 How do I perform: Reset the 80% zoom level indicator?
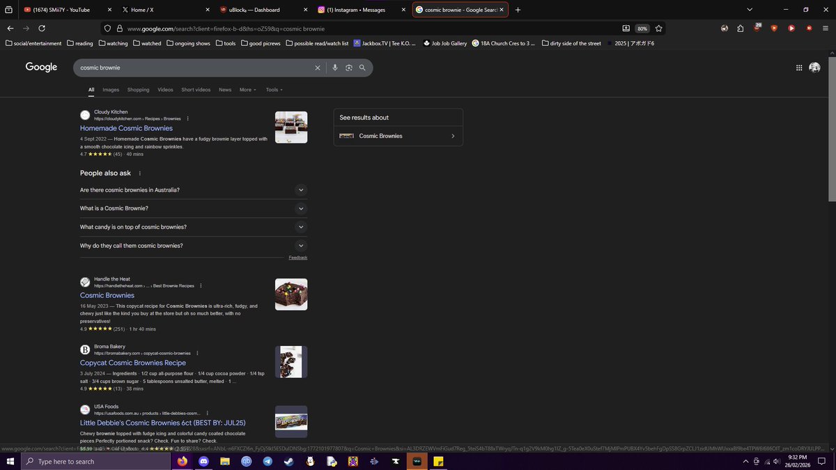(x=642, y=29)
